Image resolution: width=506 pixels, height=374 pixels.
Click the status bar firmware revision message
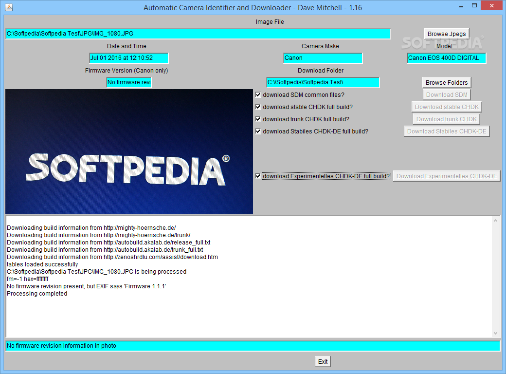tap(253, 346)
